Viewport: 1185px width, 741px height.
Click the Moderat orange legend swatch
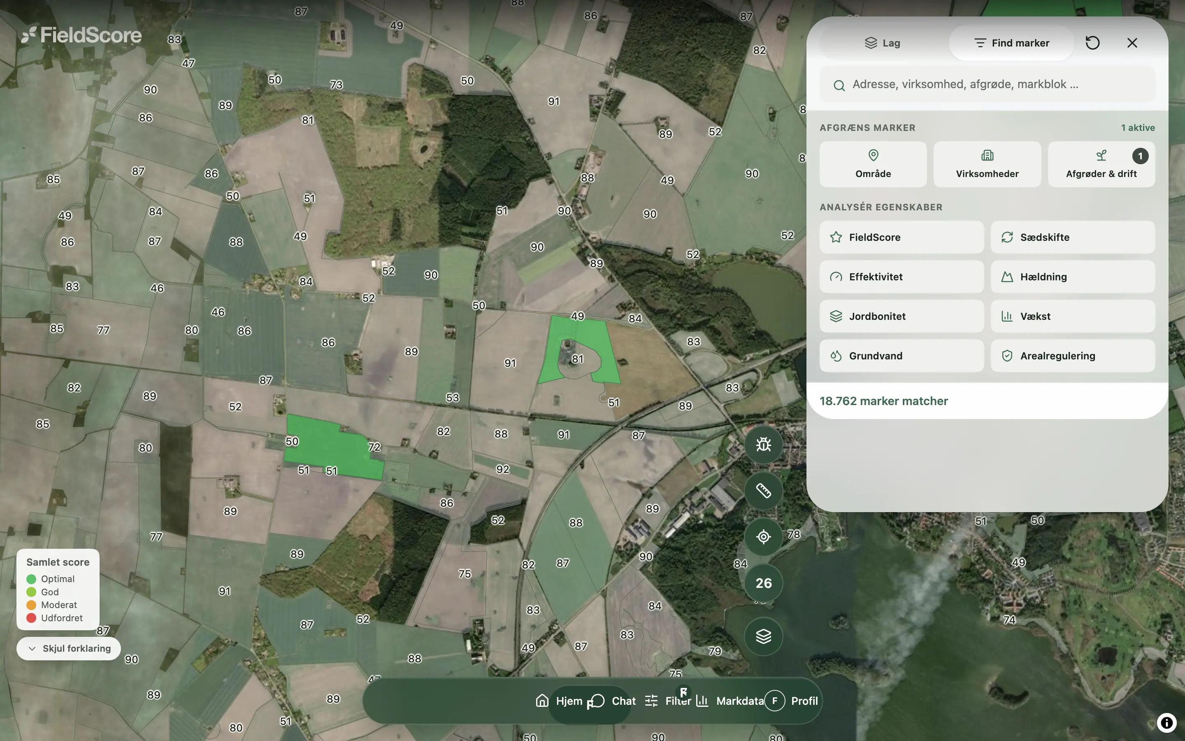click(31, 605)
